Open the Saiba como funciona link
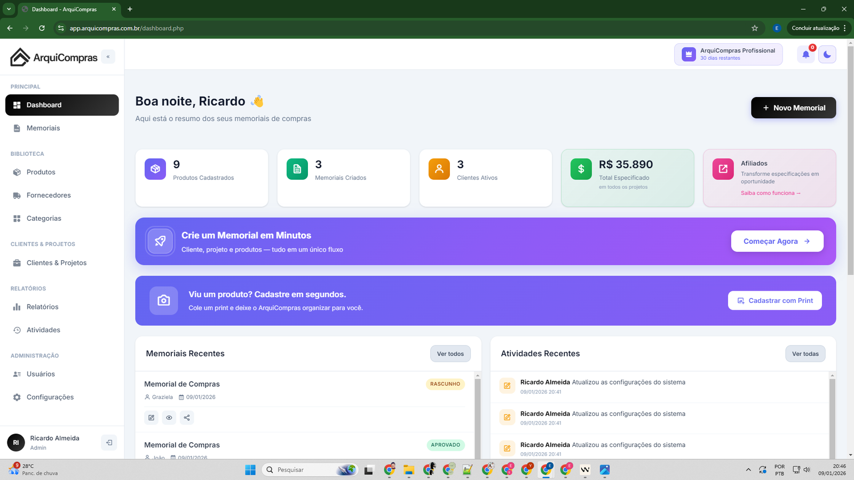The width and height of the screenshot is (854, 480). (770, 193)
